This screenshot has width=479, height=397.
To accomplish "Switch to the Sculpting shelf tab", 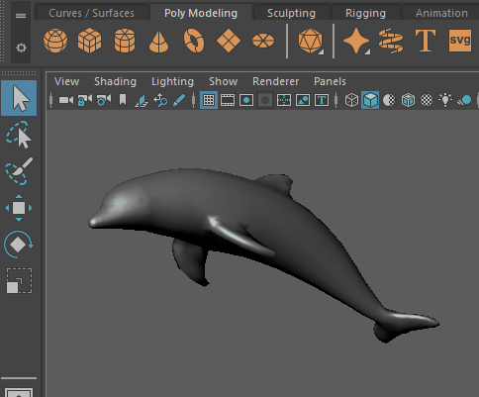I will coord(291,13).
